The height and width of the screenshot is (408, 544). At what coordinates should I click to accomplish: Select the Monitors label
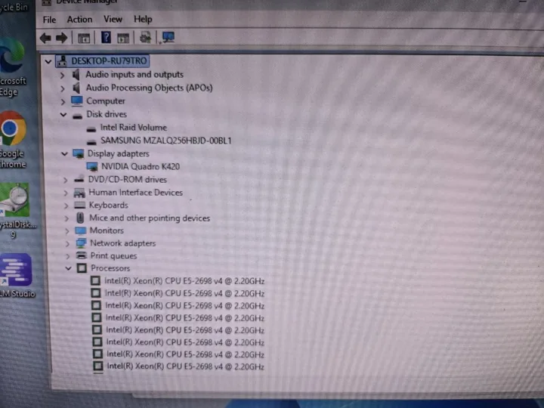(x=107, y=230)
